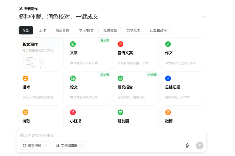Click the 输入你要撰写的主题 input field
Image resolution: width=235 pixels, height=156 pixels.
pos(98,135)
